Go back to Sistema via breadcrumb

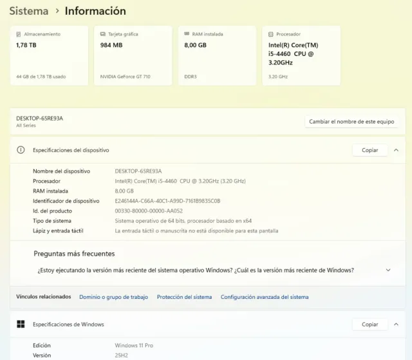tap(28, 11)
